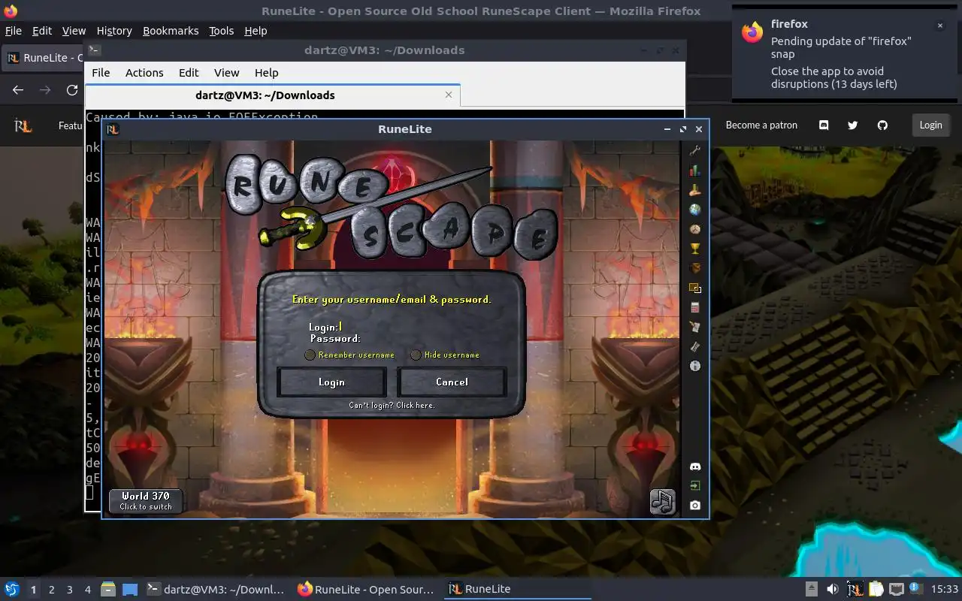Enable the Hide username option
Screen dimensions: 962x601
[x=416, y=355]
